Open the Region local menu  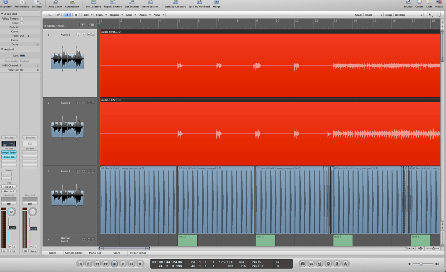[116, 15]
